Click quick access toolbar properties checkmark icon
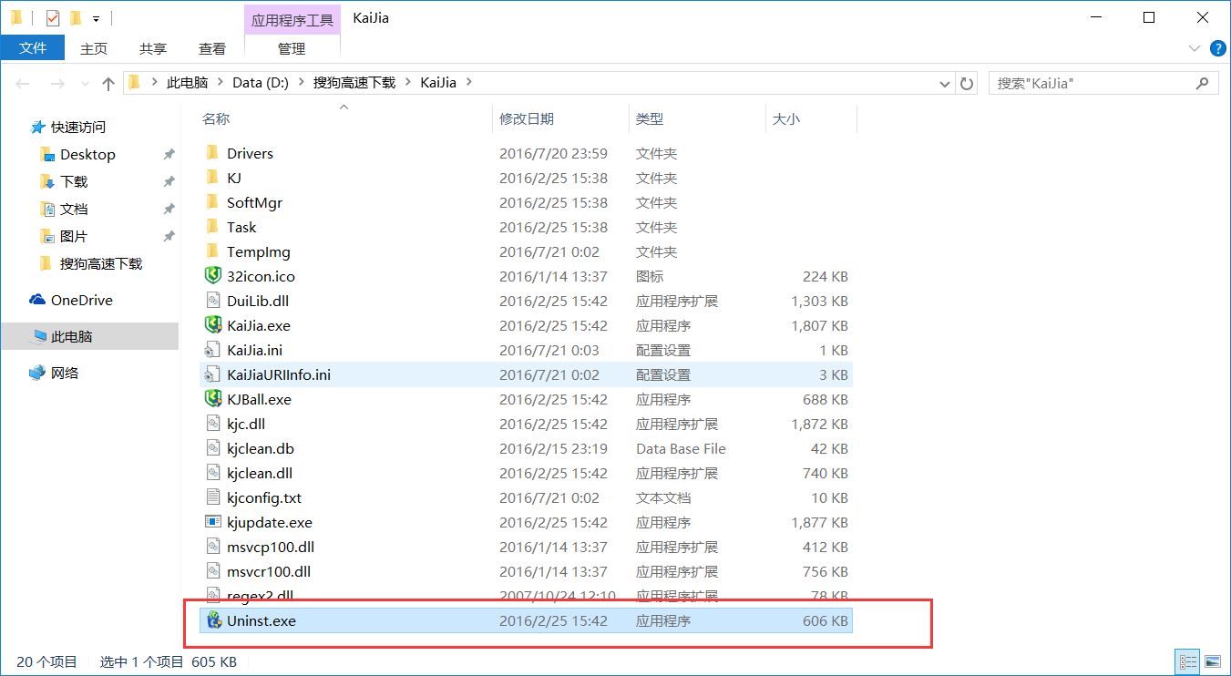 click(53, 17)
